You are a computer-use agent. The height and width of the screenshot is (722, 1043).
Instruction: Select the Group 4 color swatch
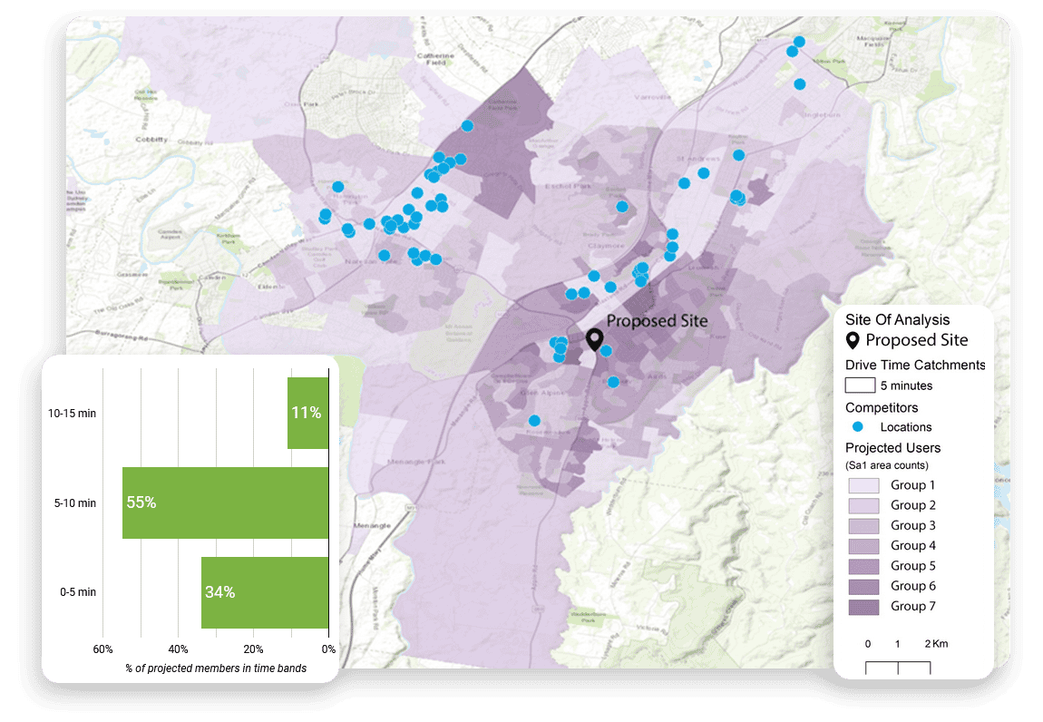click(x=863, y=546)
